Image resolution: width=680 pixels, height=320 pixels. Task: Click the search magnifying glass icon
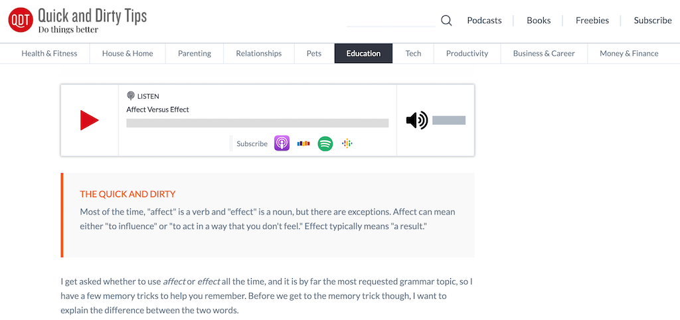tap(446, 21)
